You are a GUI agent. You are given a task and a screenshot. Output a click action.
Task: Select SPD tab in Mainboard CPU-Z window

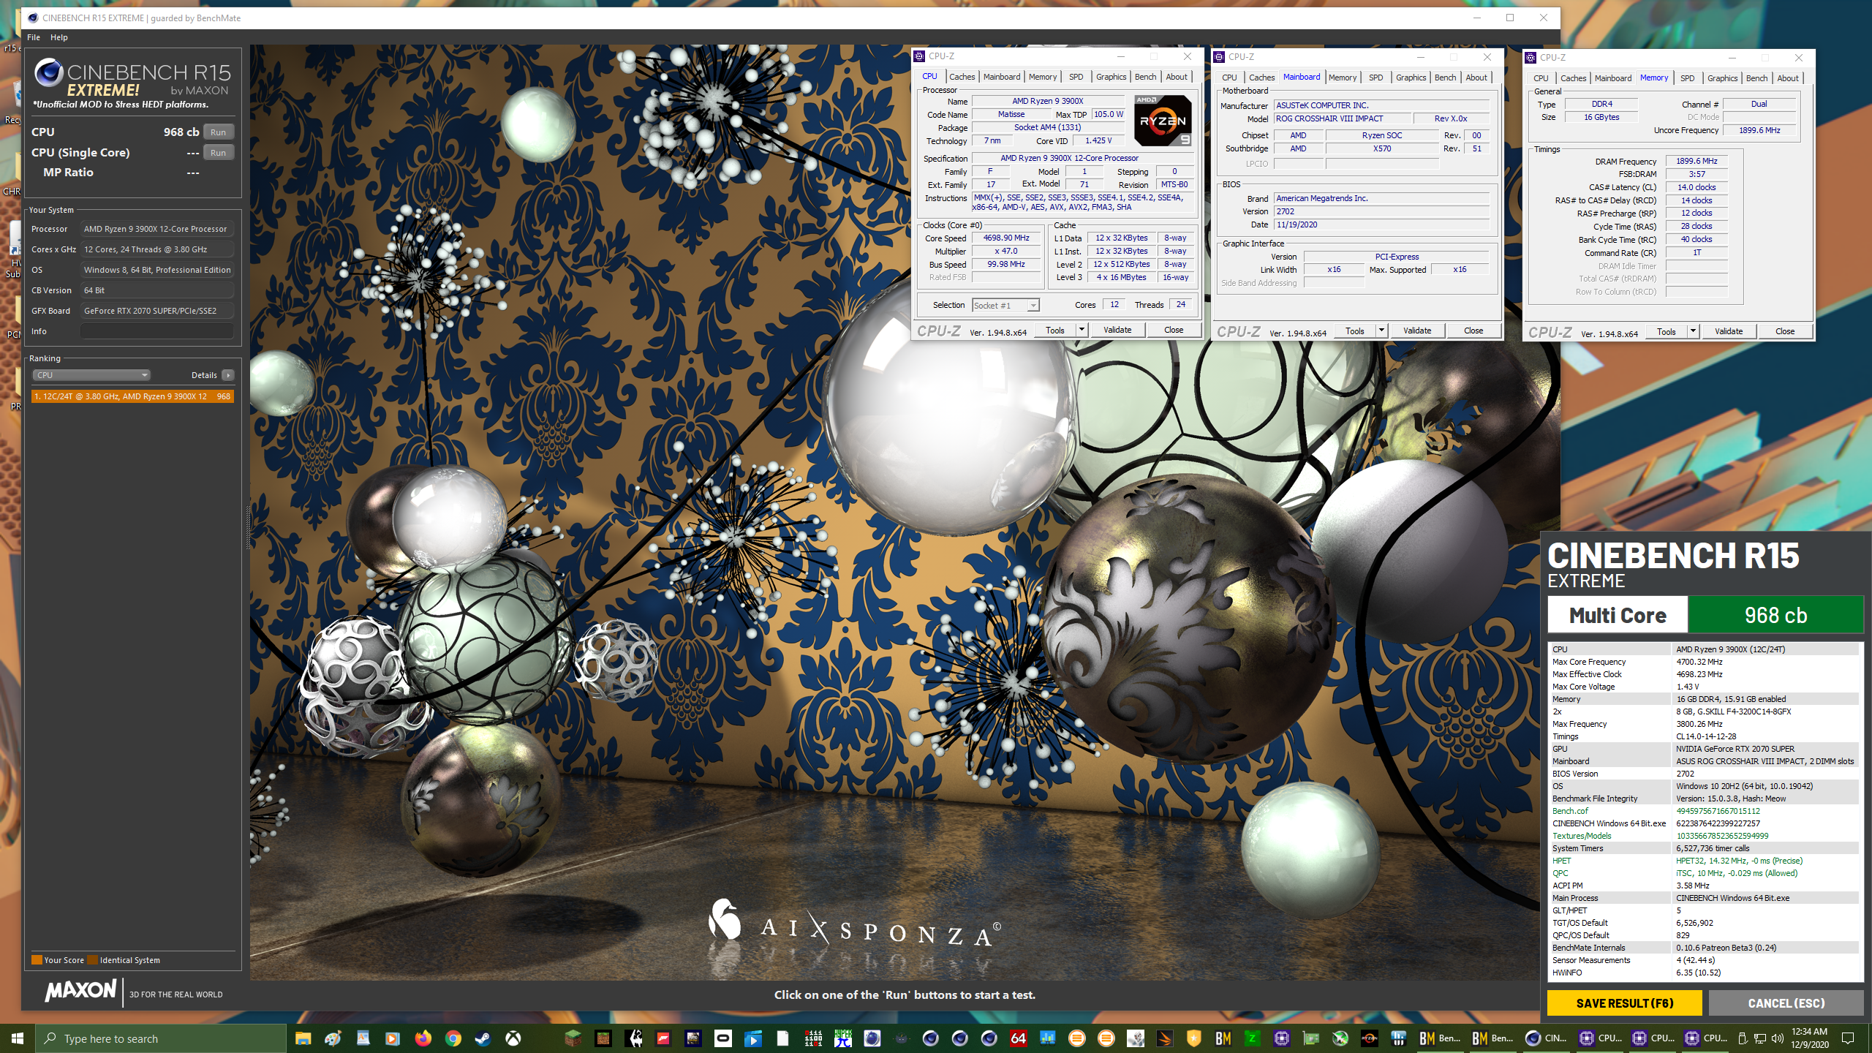tap(1375, 78)
